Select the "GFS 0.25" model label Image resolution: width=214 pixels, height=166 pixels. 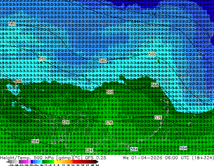(x=96, y=158)
